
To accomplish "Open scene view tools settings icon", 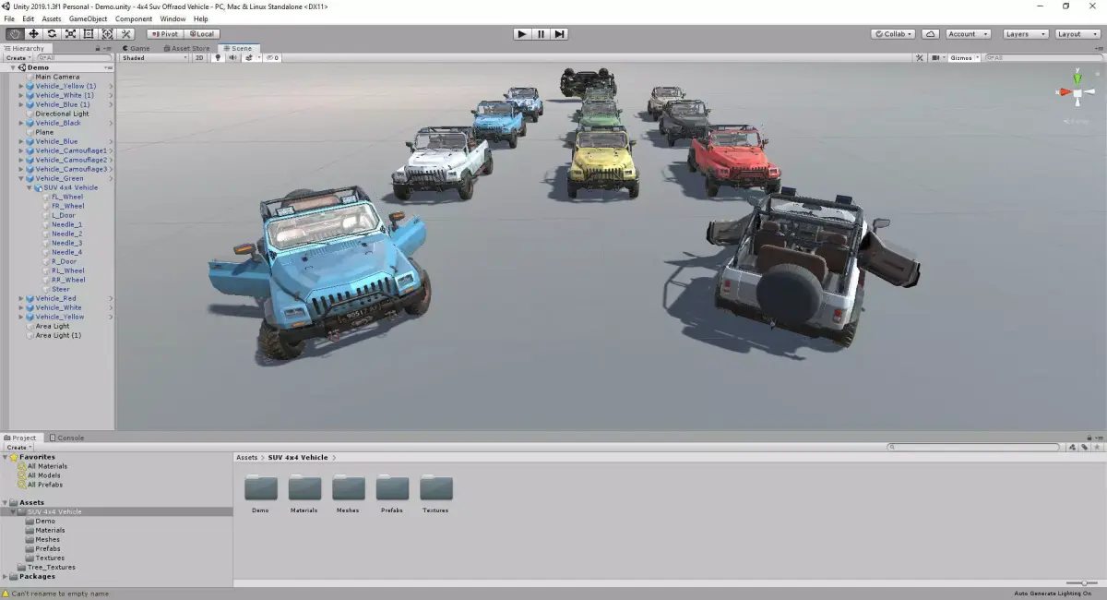I will [920, 57].
